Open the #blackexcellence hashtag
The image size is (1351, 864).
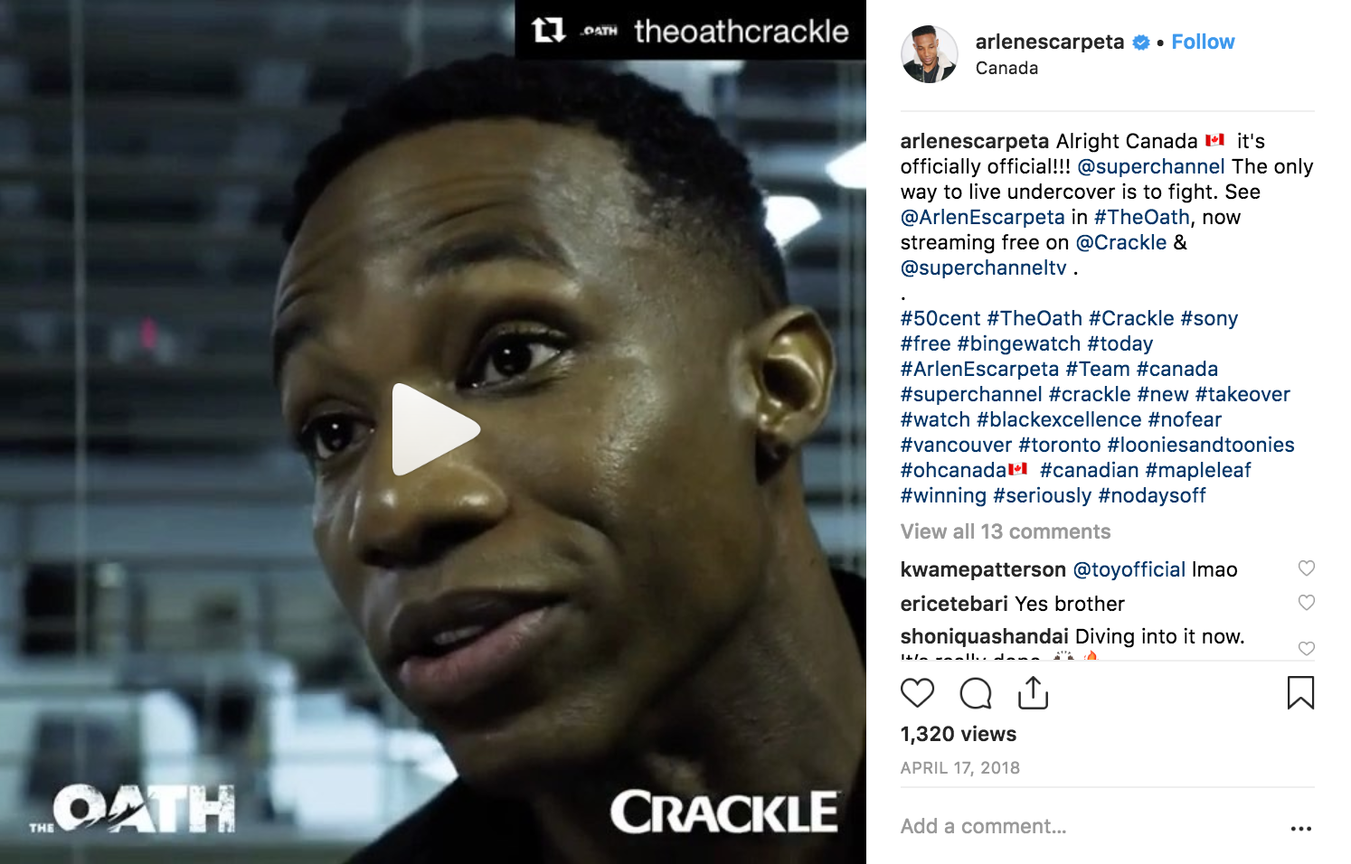[1059, 419]
